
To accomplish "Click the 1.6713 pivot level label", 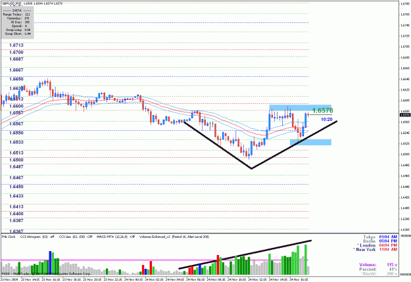I will pyautogui.click(x=16, y=45).
